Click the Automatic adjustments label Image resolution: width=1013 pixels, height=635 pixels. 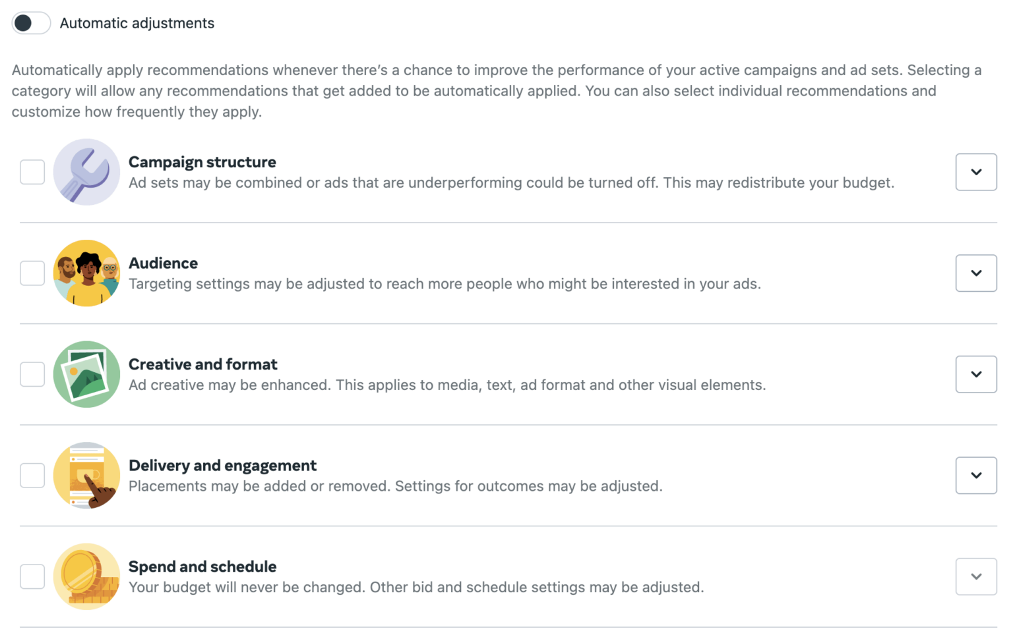(137, 23)
